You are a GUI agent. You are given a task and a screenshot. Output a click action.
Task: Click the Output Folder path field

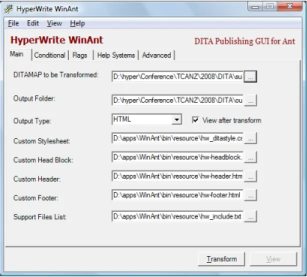tap(177, 100)
